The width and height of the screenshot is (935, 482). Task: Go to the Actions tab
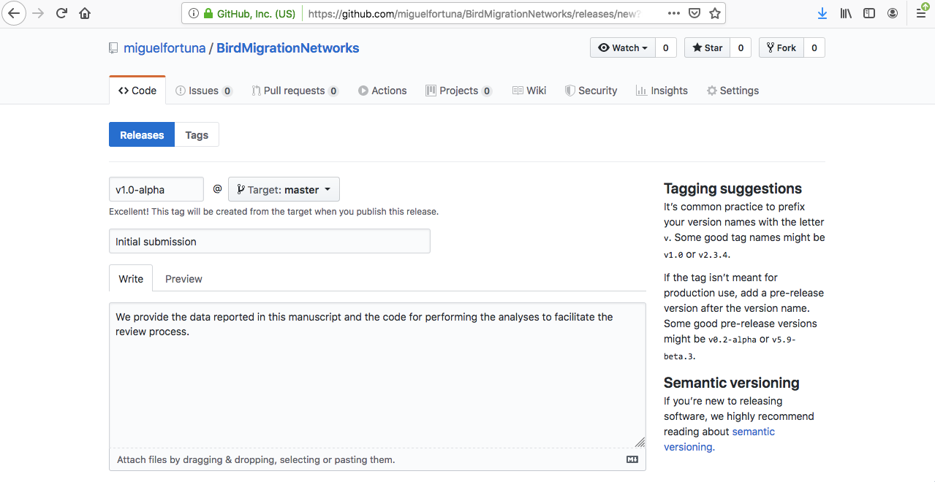[382, 91]
